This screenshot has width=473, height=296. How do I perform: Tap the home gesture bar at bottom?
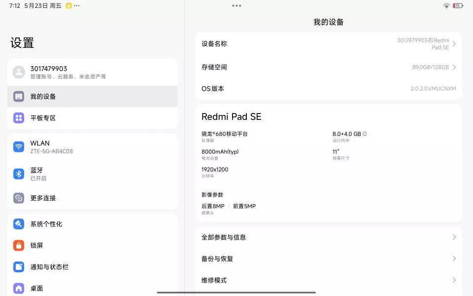(x=236, y=293)
